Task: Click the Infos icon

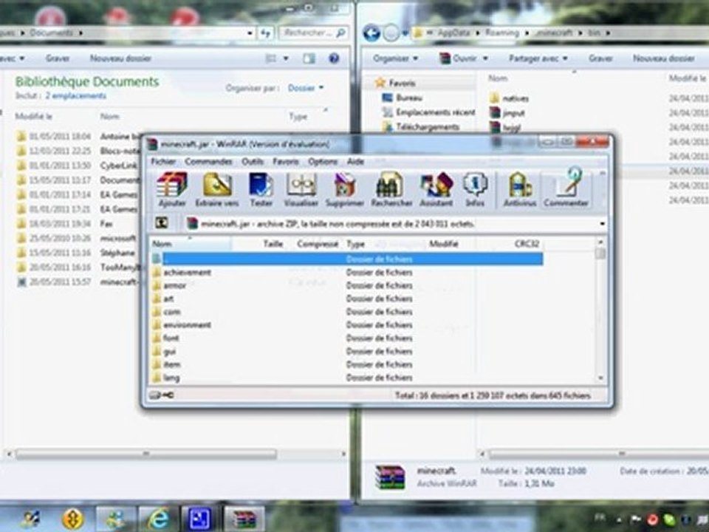Action: (475, 190)
